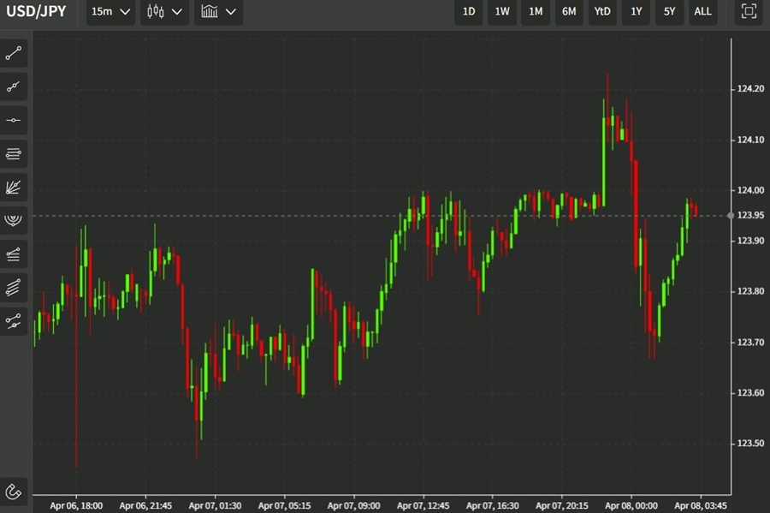770x513 pixels.
Task: Select the parallel channel tool
Action: [14, 287]
